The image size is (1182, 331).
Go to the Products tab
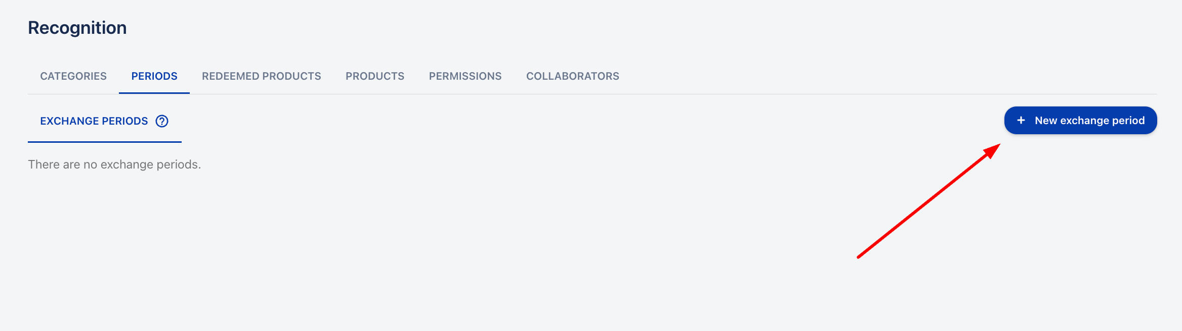(x=375, y=76)
